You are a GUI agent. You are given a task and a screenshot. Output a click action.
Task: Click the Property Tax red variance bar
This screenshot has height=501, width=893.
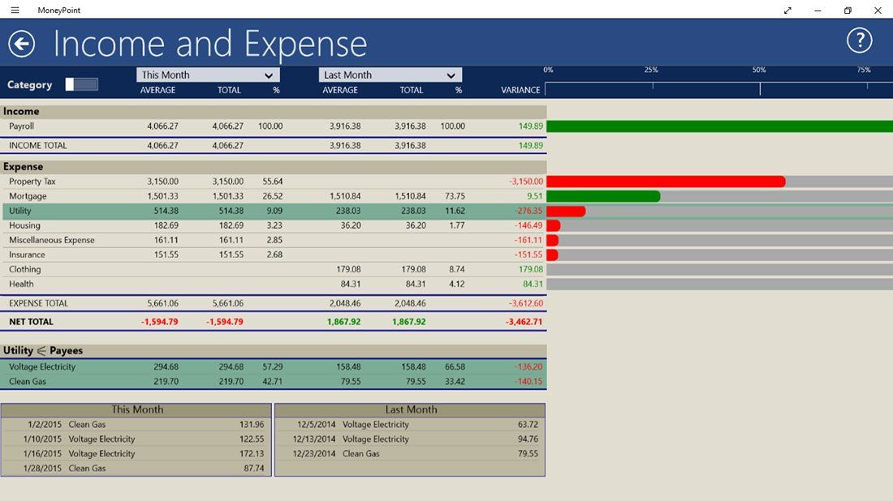tap(666, 180)
